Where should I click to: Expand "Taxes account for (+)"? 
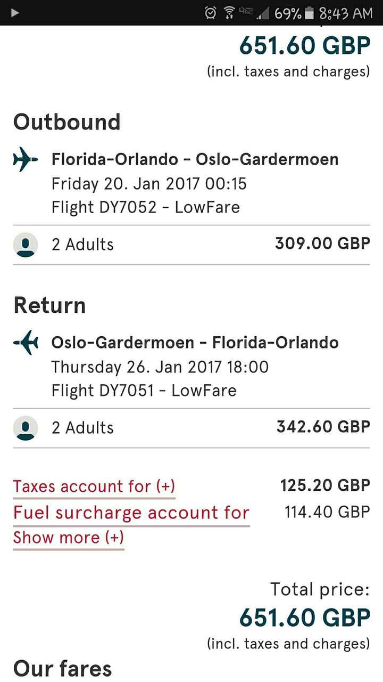[94, 486]
